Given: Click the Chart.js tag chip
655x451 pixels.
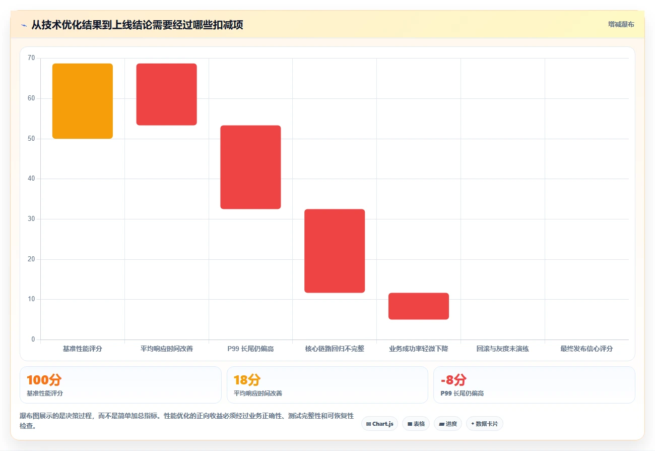Looking at the screenshot, I should [x=379, y=424].
